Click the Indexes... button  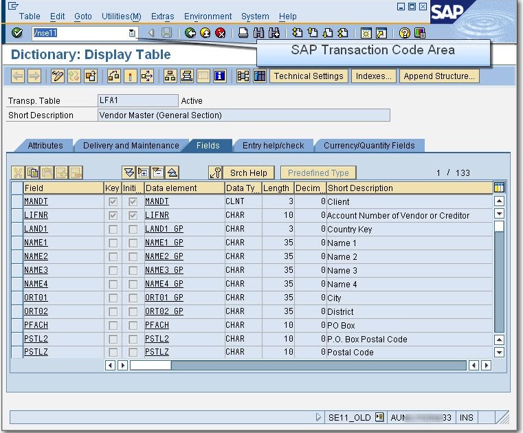[x=374, y=76]
